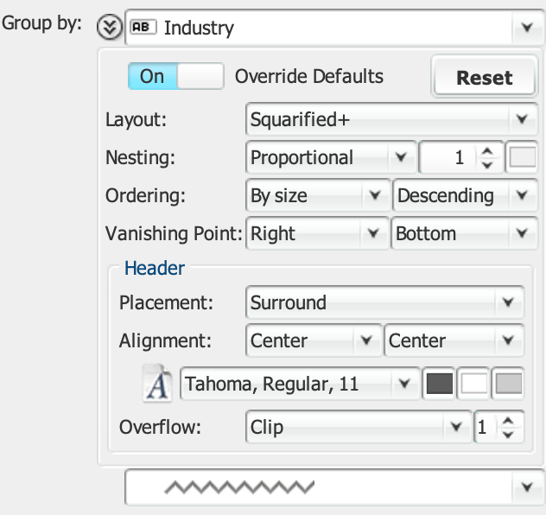The image size is (546, 515).
Task: Click the light gray header color swatch
Action: click(x=509, y=385)
